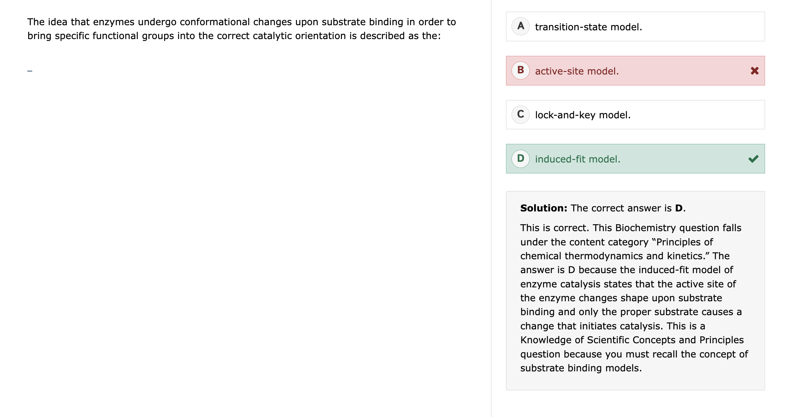795x417 pixels.
Task: Click the green circled letter D badge
Action: point(521,159)
